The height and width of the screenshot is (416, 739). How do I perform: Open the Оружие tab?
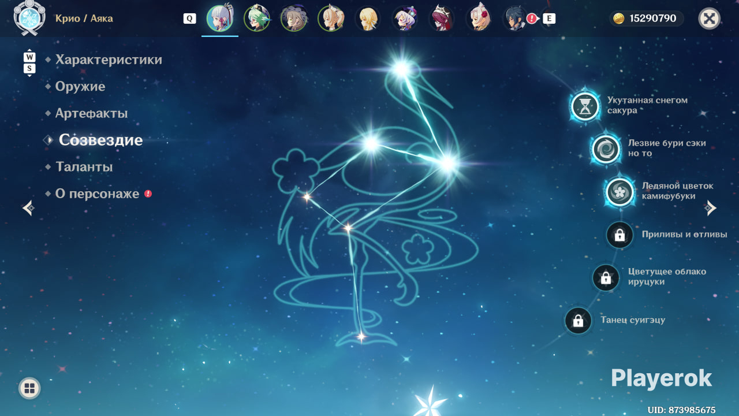coord(80,87)
